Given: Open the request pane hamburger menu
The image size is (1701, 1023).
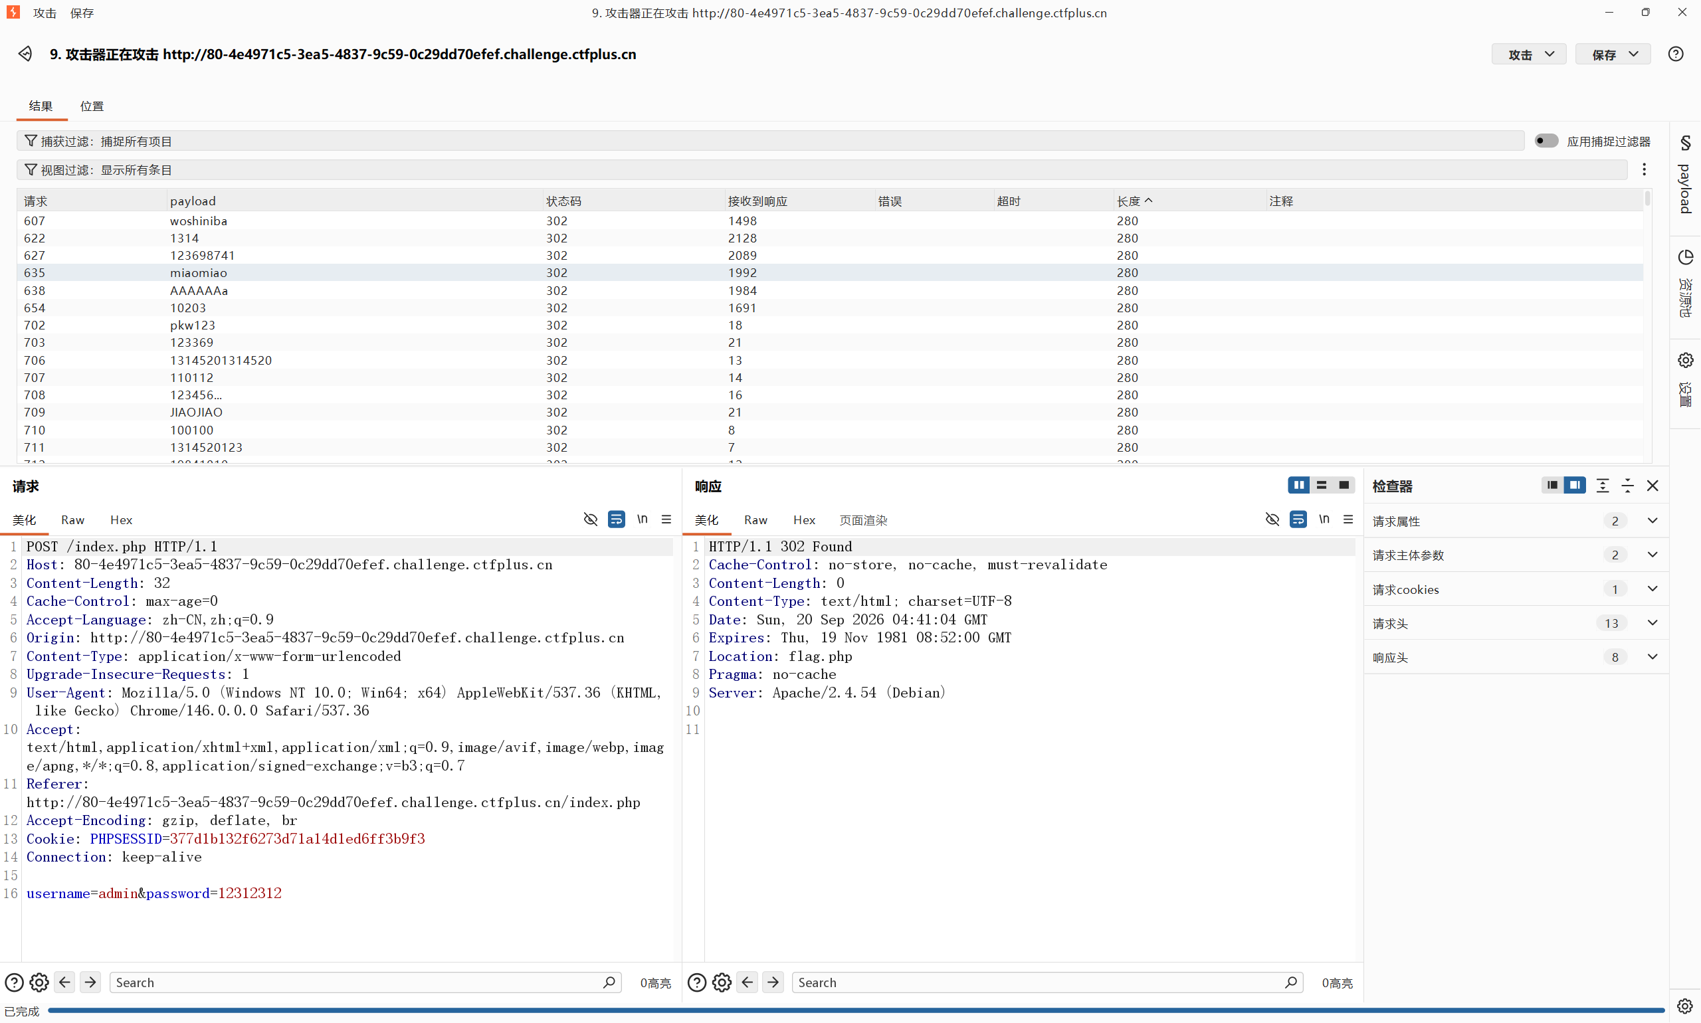Looking at the screenshot, I should (666, 519).
